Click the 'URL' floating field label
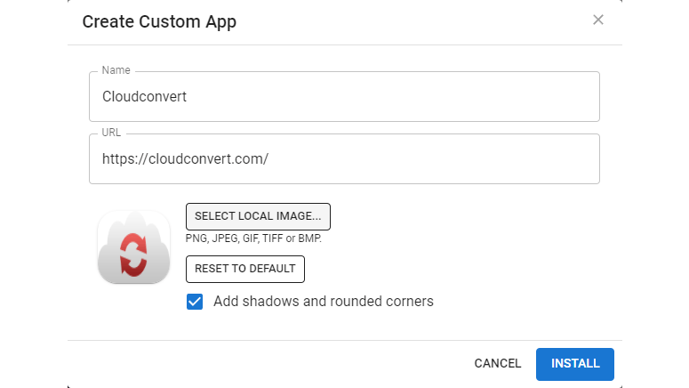 point(111,133)
